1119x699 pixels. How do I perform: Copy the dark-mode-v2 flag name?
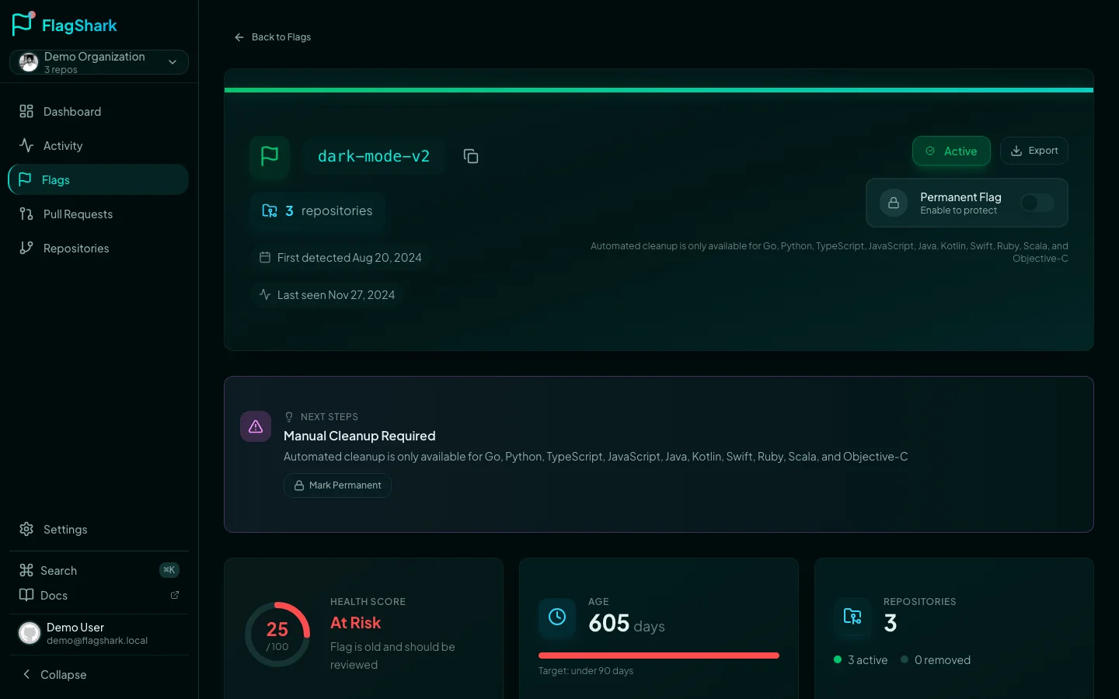(470, 156)
